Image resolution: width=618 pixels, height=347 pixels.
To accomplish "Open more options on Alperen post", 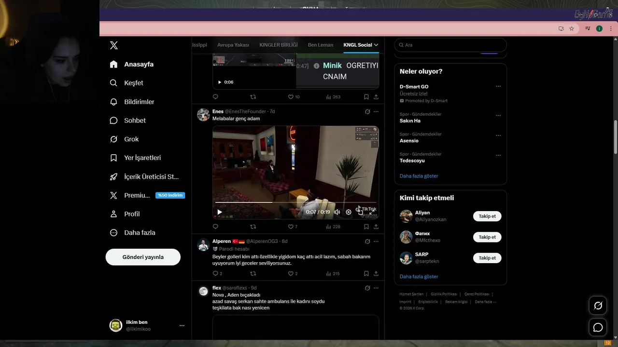I will [376, 241].
